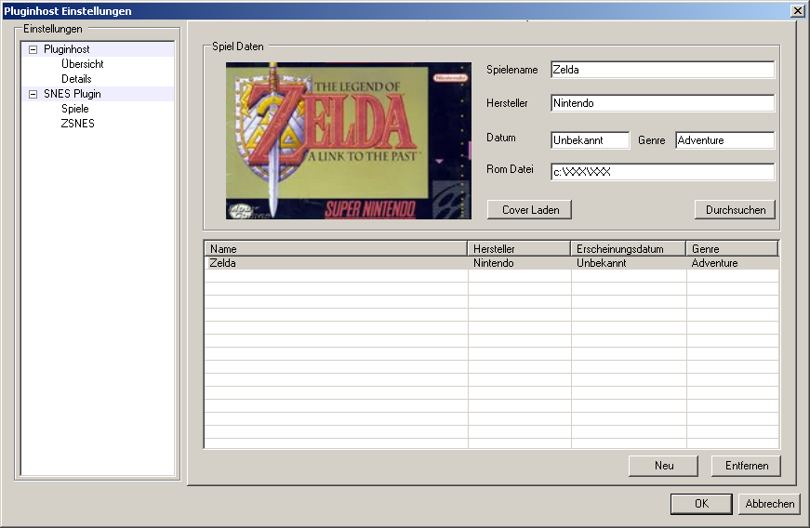Focus the Rom Datei path field

click(663, 172)
